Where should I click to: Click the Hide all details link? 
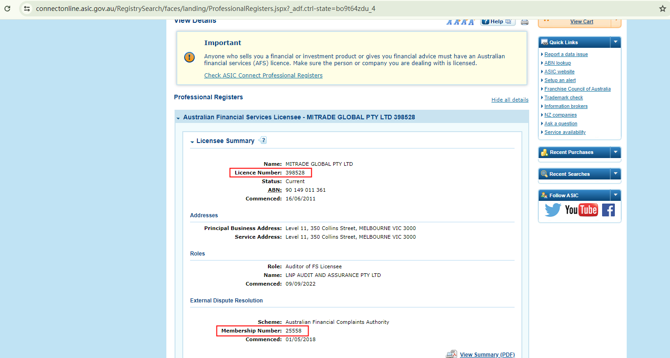coord(510,100)
